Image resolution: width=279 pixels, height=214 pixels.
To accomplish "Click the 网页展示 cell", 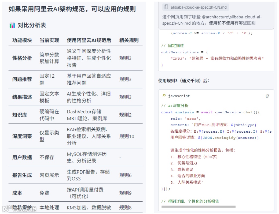I will click(x=49, y=175).
